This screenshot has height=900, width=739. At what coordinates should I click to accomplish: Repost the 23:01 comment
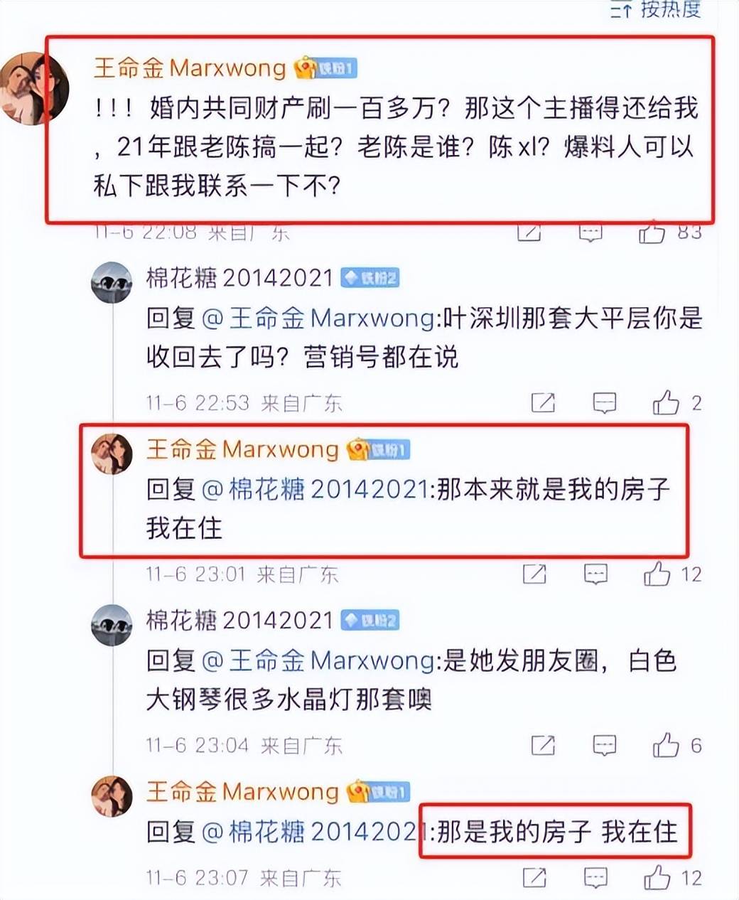[534, 574]
